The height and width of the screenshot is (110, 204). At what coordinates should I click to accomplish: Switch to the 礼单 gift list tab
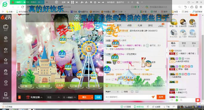(140, 25)
